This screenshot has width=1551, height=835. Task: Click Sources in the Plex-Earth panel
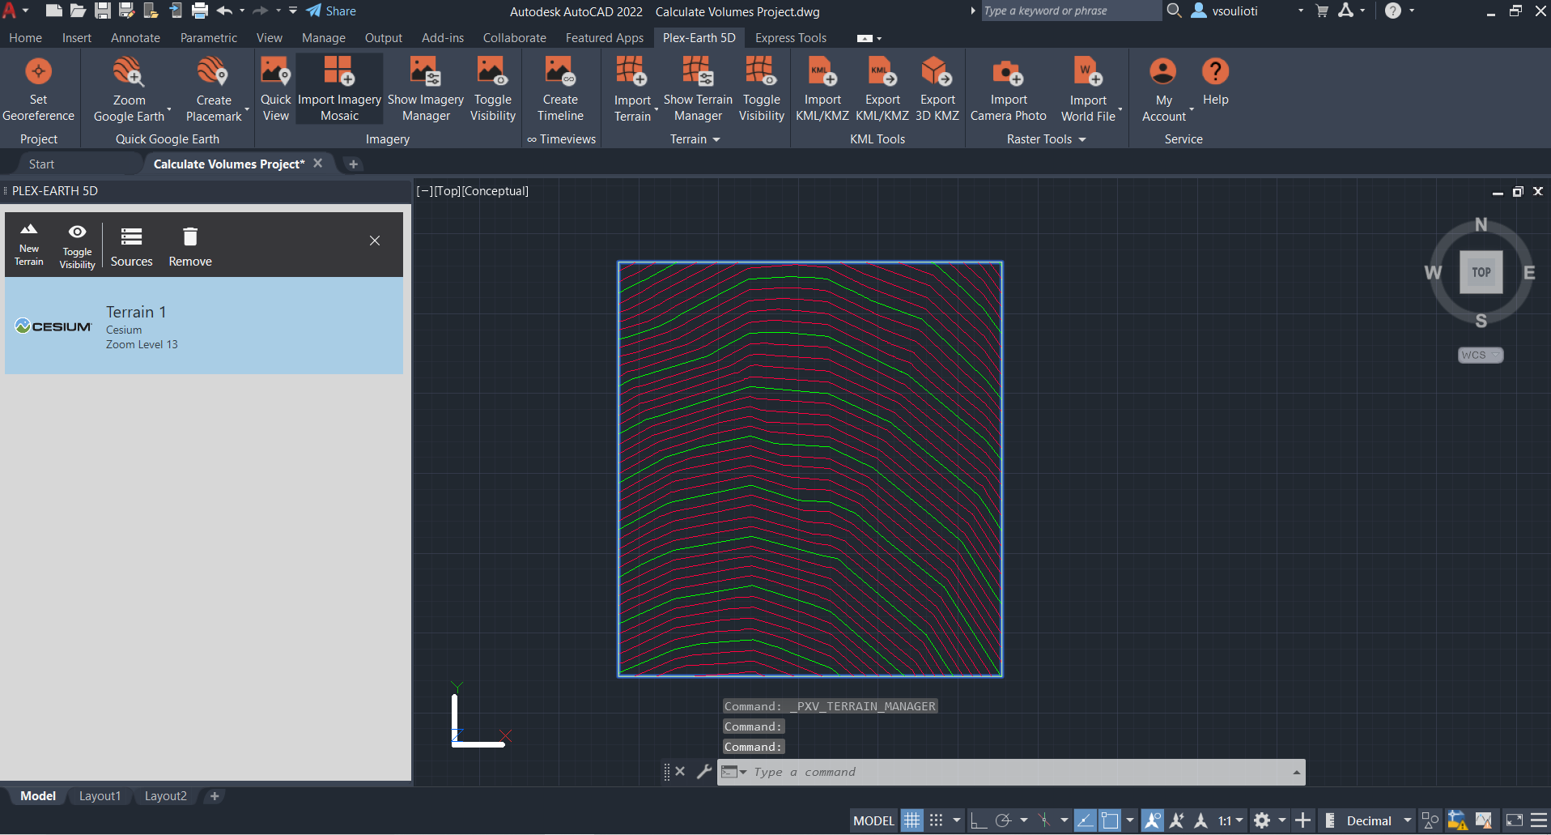point(131,243)
